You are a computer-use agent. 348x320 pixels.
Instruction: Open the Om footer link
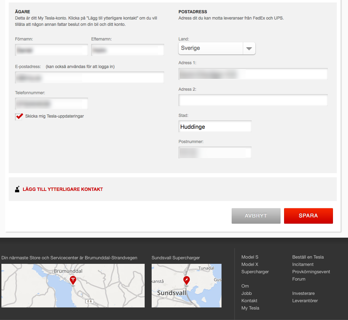245,286
